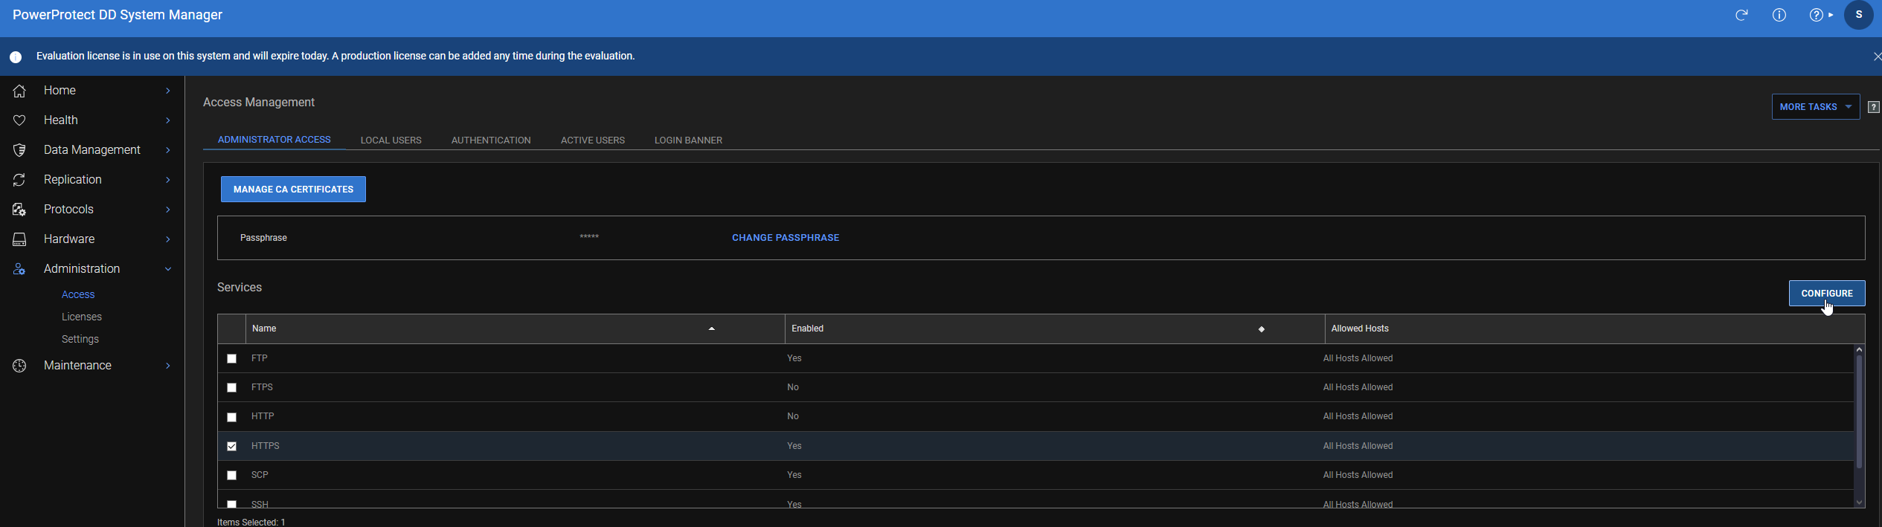Switch to the Login Banner tab
The image size is (1882, 527).
click(x=688, y=140)
